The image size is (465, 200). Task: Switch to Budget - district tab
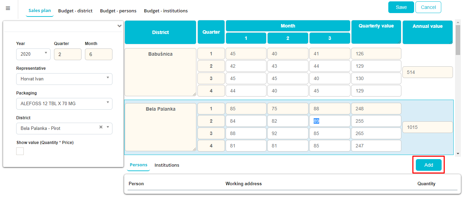point(75,11)
